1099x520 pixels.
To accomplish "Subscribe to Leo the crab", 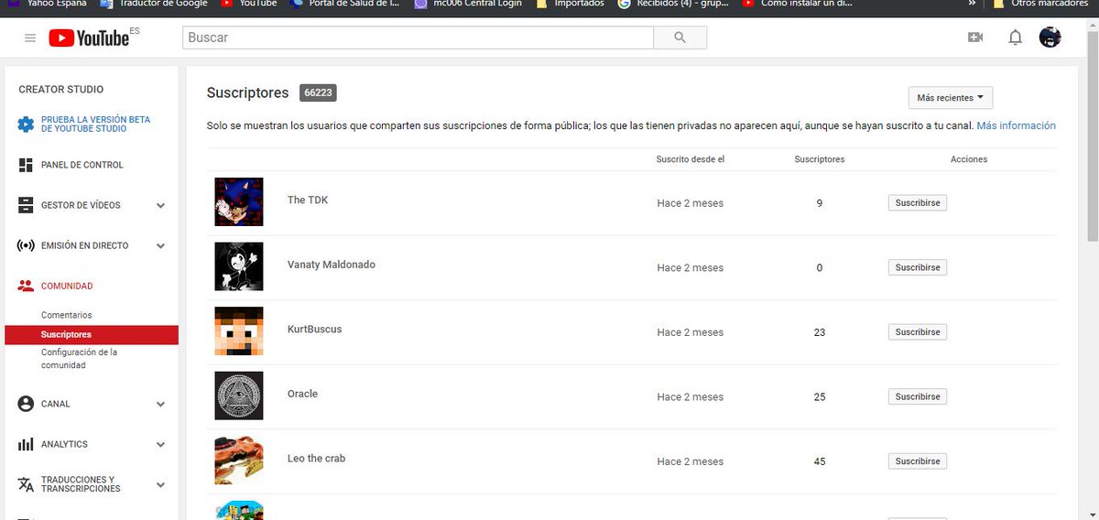I will (918, 461).
